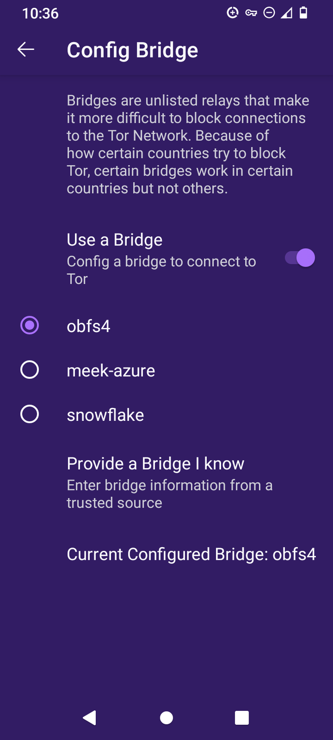Viewport: 333px width, 740px height.
Task: Tap the Current Configured Bridge text
Action: [x=191, y=554]
